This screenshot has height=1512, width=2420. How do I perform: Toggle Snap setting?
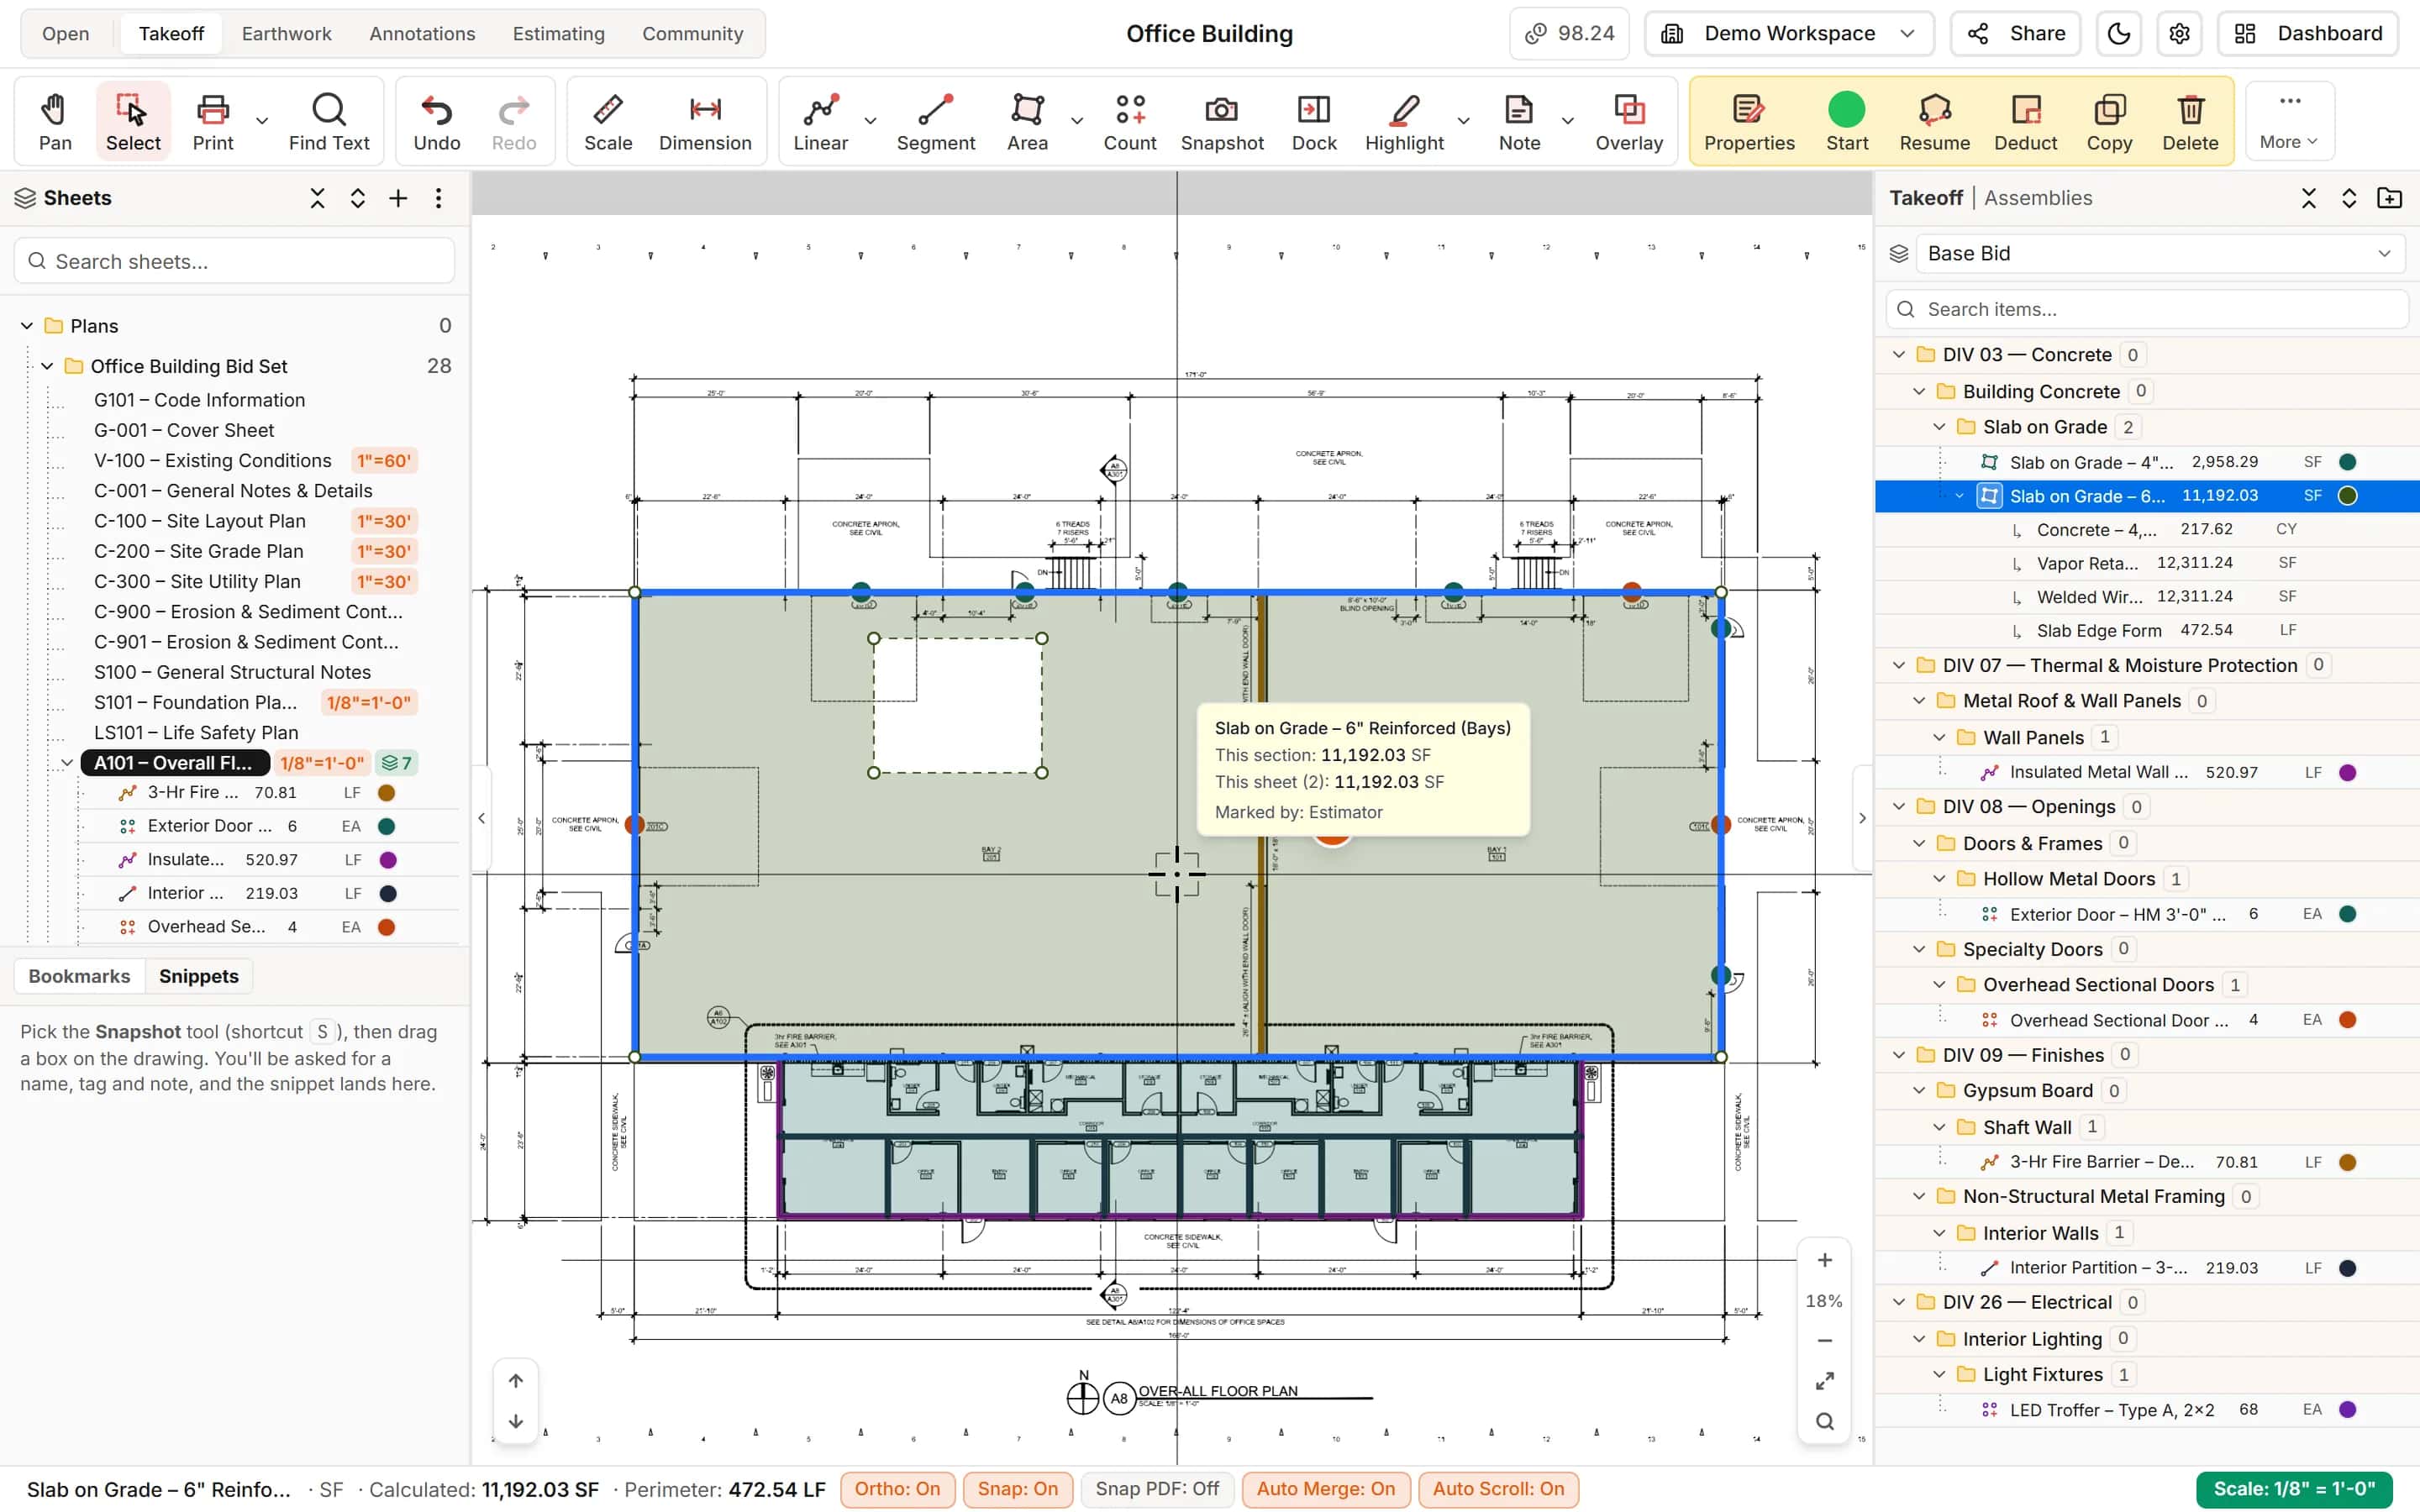coord(1017,1489)
